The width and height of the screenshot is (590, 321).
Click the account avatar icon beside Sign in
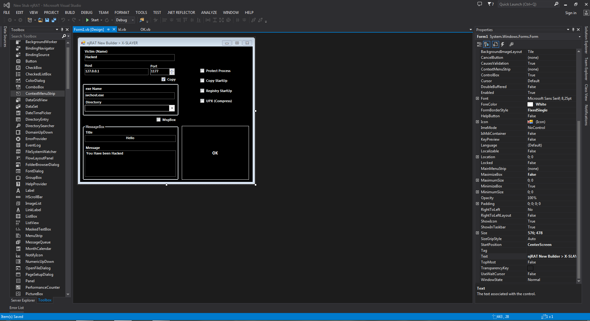tap(586, 13)
